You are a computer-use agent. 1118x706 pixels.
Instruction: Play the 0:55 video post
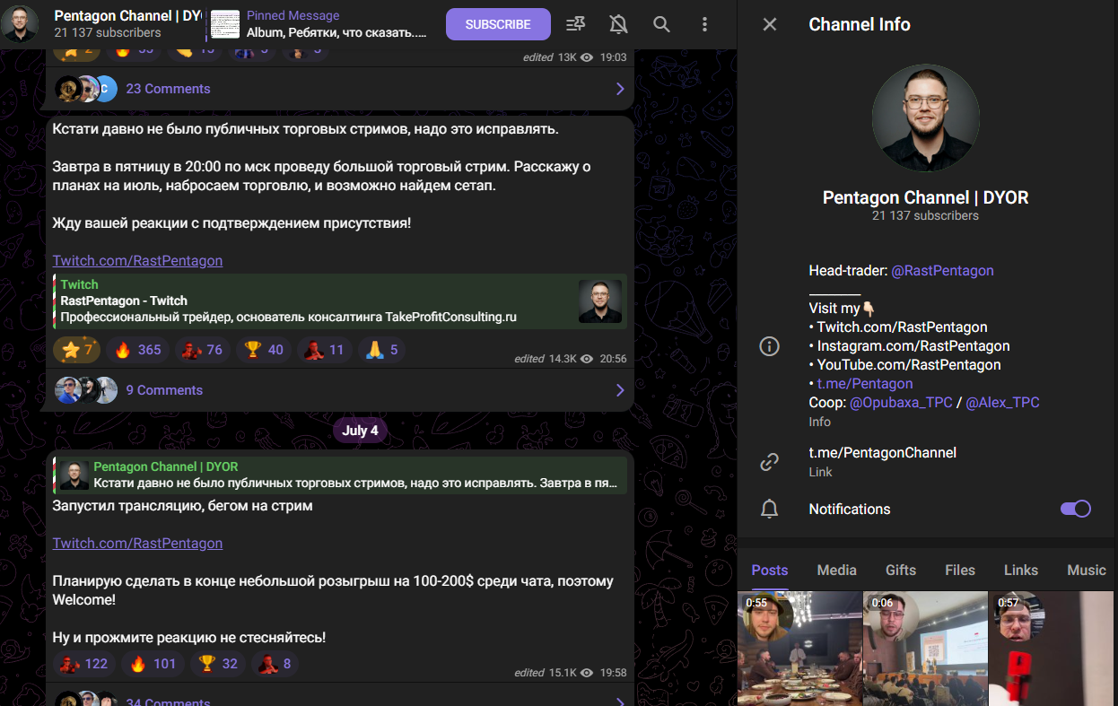[x=799, y=649]
